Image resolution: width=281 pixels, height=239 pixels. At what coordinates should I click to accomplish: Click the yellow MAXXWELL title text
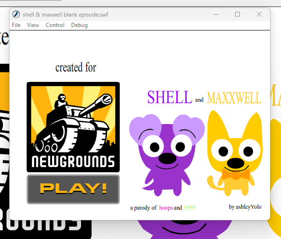tap(234, 98)
